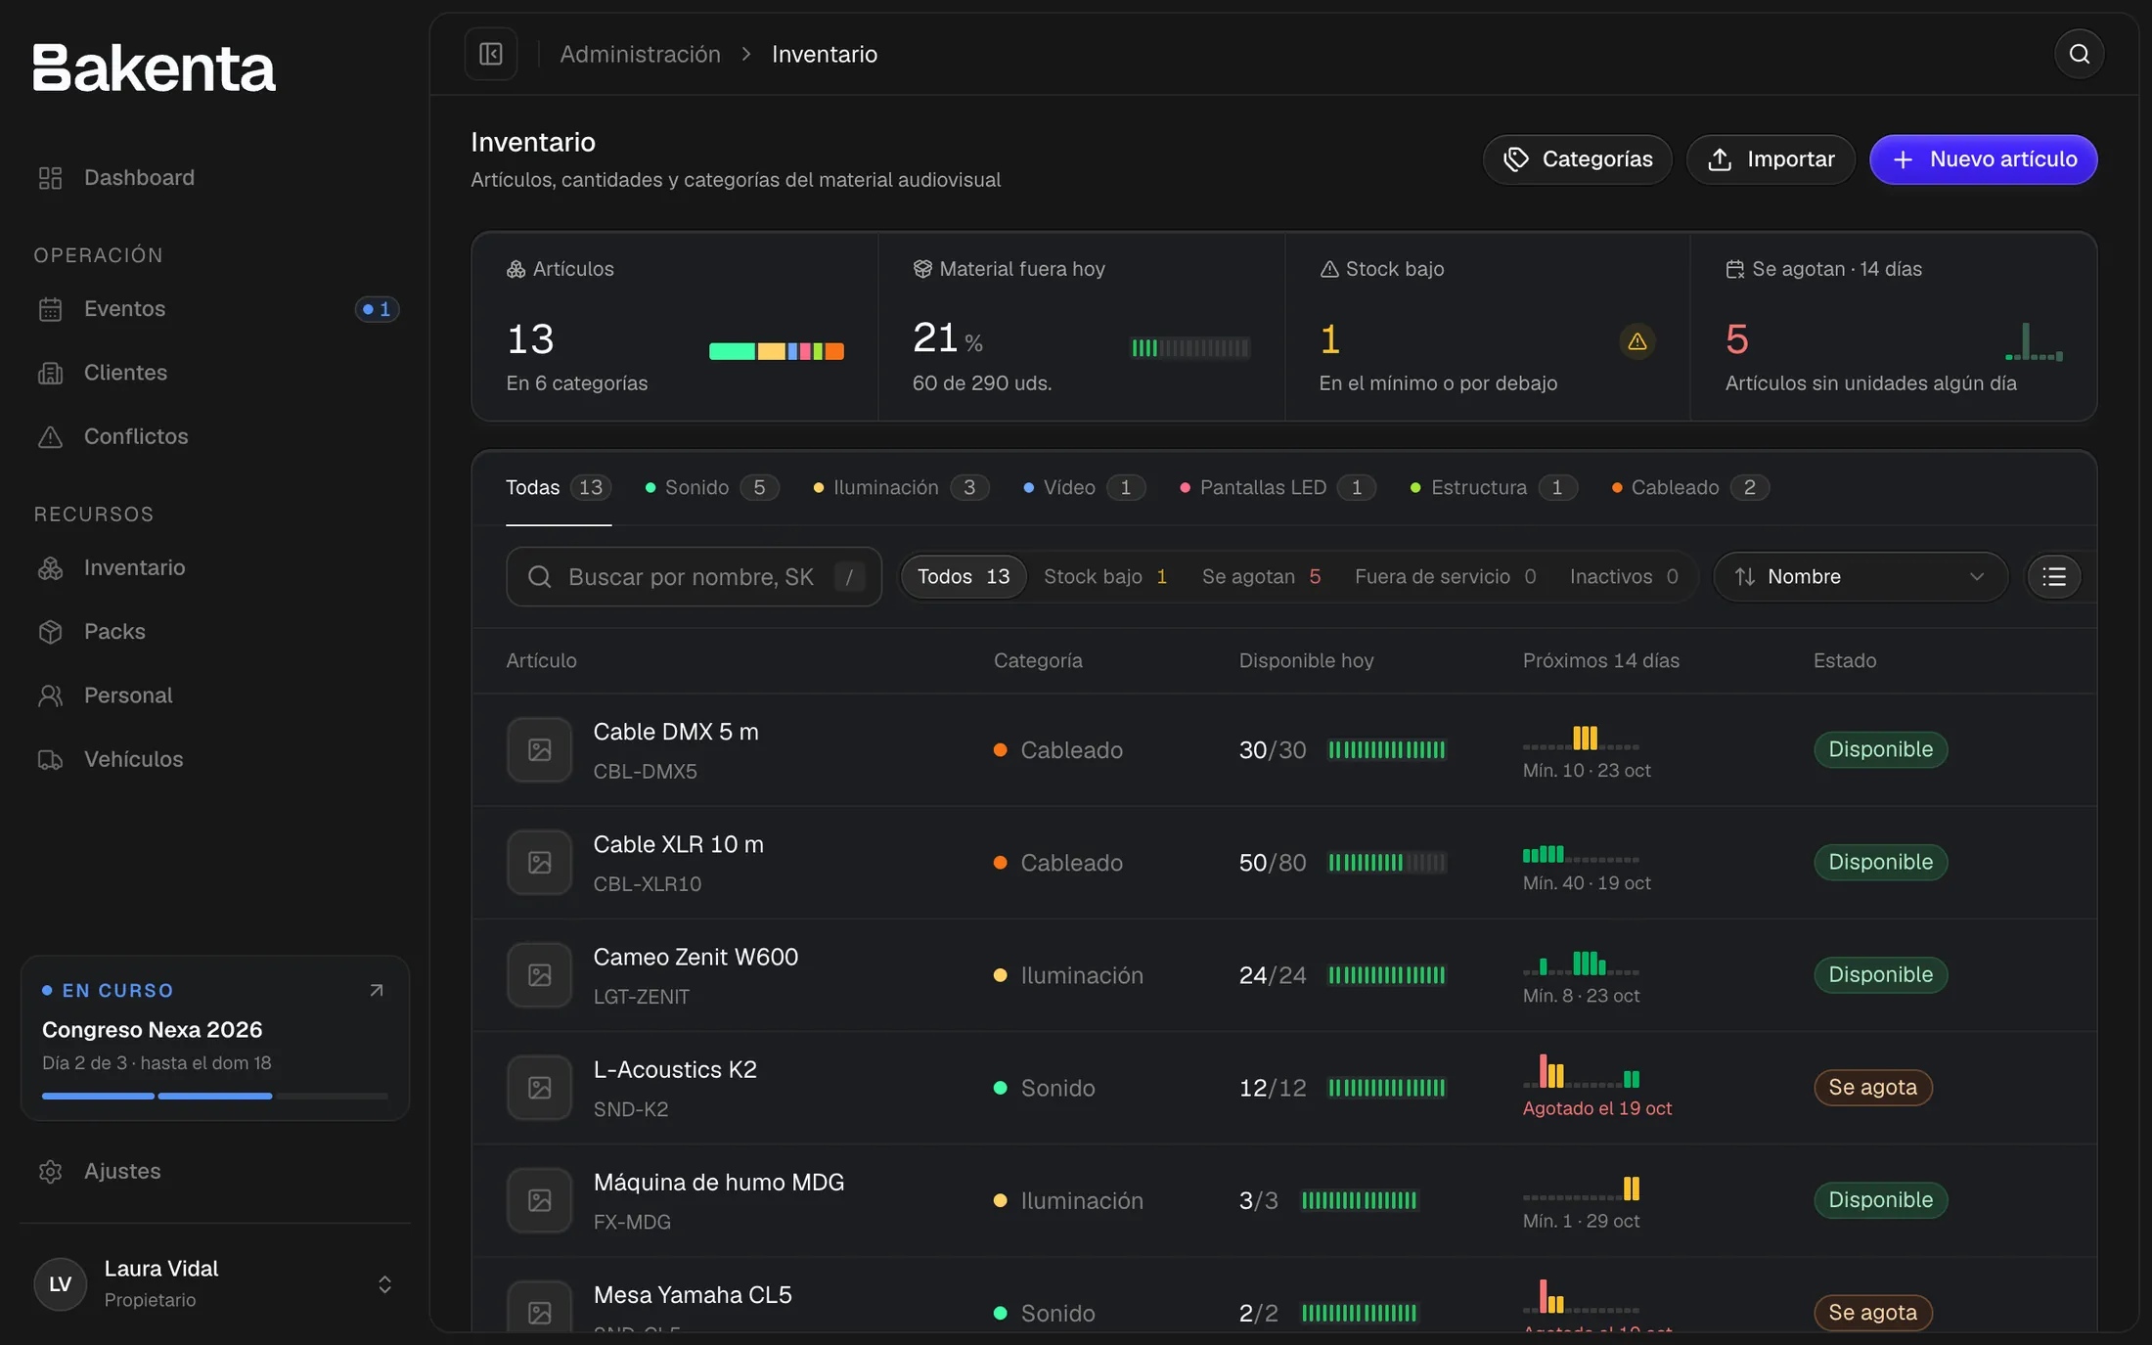This screenshot has width=2152, height=1345.
Task: Expand the Laura Vidal account menu
Action: point(214,1283)
